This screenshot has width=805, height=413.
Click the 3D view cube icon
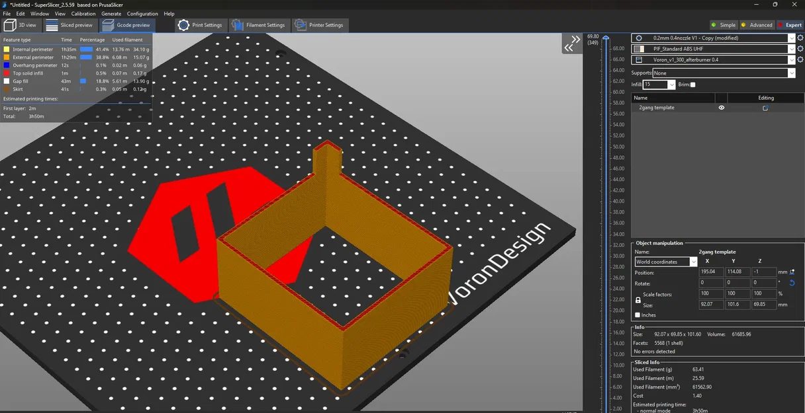[x=10, y=25]
